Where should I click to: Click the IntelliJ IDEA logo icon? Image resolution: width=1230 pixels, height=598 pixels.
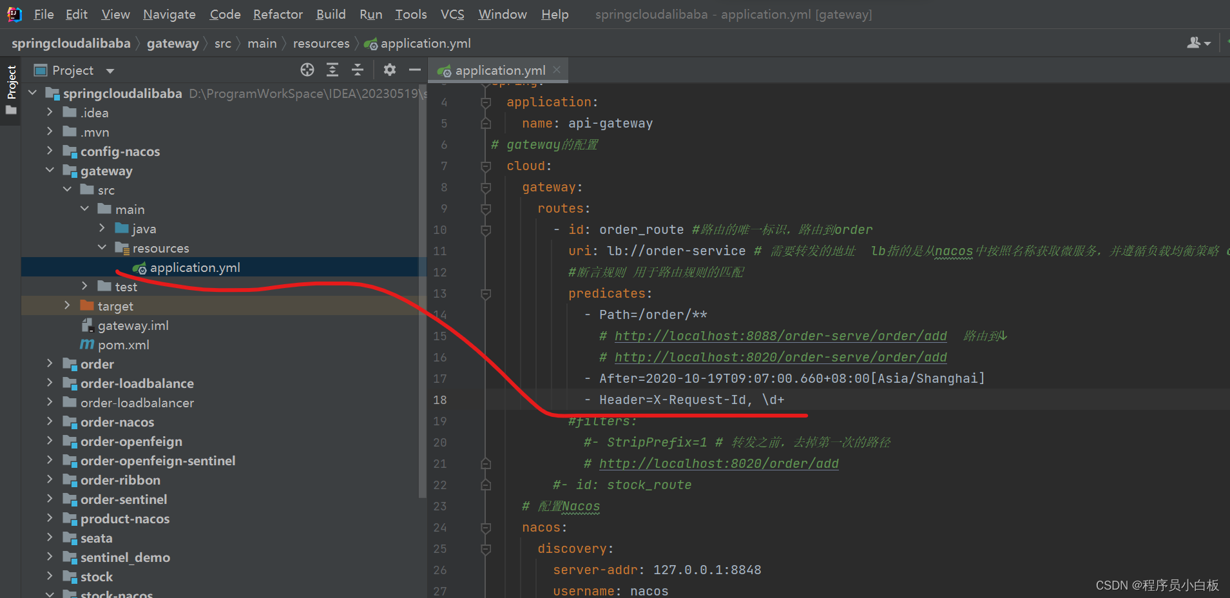pos(14,14)
